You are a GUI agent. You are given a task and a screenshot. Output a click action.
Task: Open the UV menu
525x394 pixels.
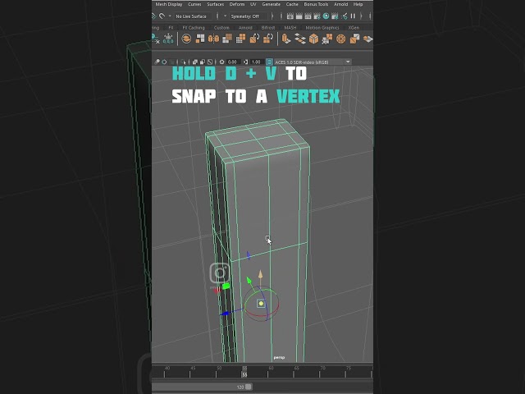coord(253,4)
